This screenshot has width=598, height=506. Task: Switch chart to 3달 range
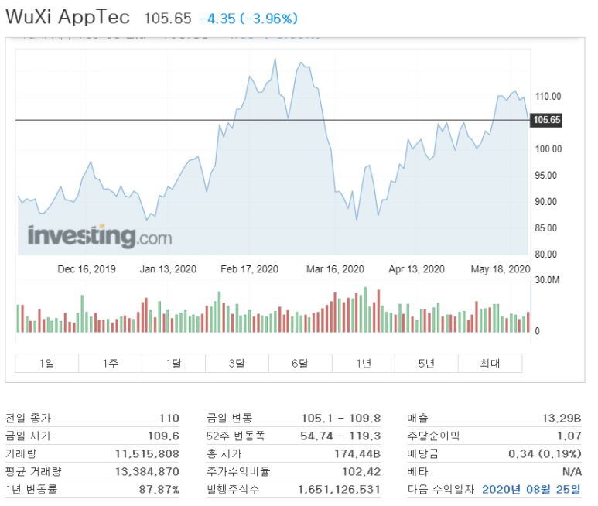[237, 363]
